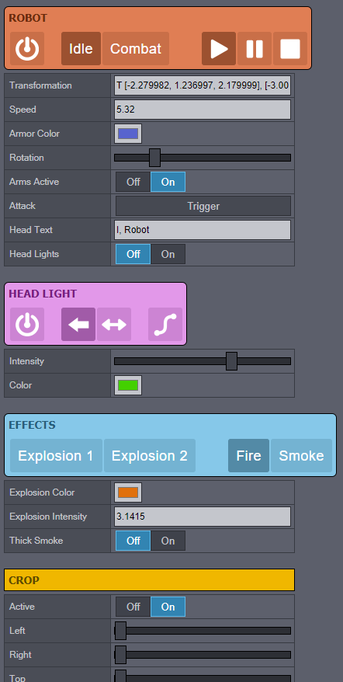This screenshot has height=682, width=343.
Task: Turn Crop Active off
Action: point(133,607)
